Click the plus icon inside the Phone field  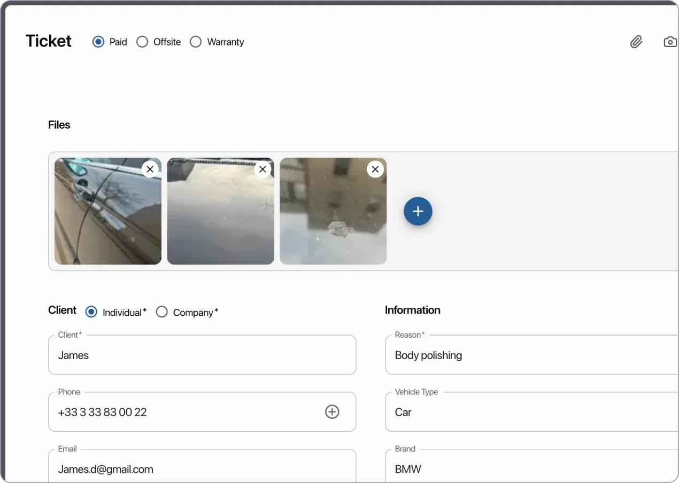[x=332, y=411]
